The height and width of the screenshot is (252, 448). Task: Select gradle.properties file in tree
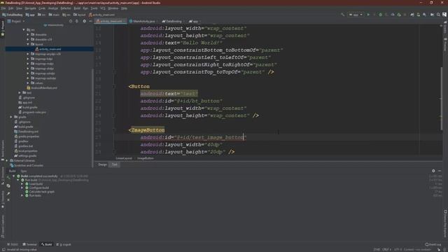coord(29,136)
